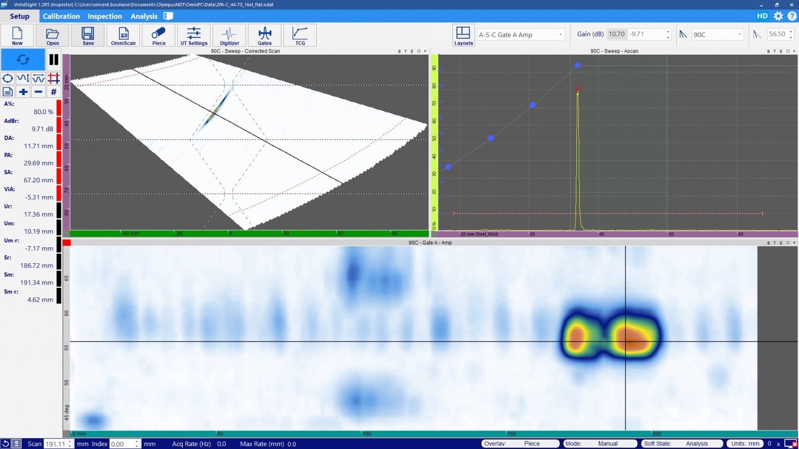Open the Piece configuration tool
This screenshot has height=449, width=799.
pyautogui.click(x=158, y=36)
